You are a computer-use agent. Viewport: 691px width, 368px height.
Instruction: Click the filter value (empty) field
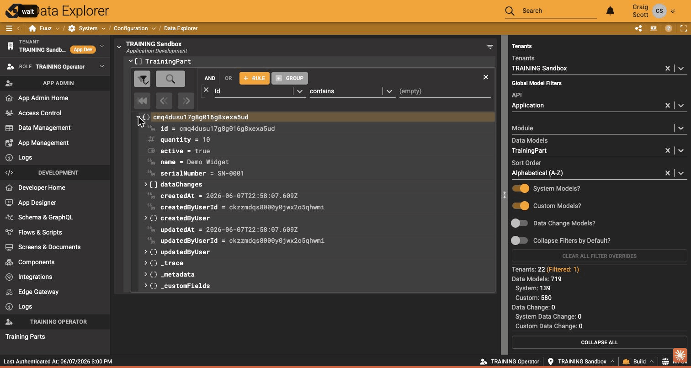click(445, 91)
